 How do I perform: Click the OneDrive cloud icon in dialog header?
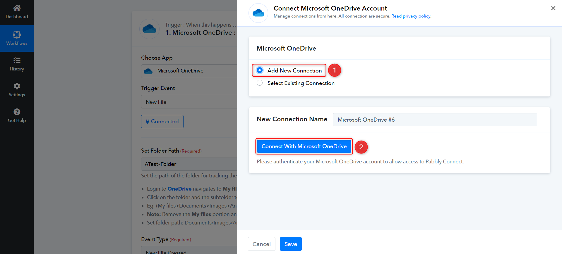tap(258, 13)
